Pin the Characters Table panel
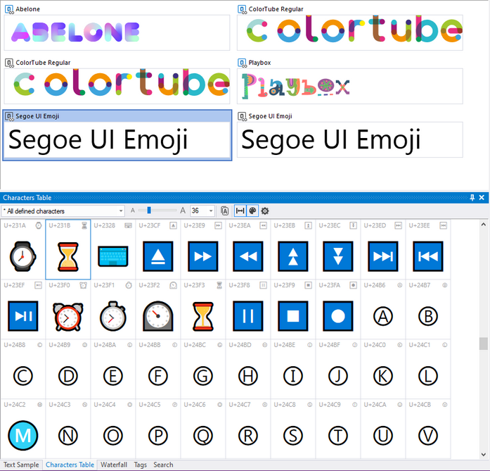 472,197
